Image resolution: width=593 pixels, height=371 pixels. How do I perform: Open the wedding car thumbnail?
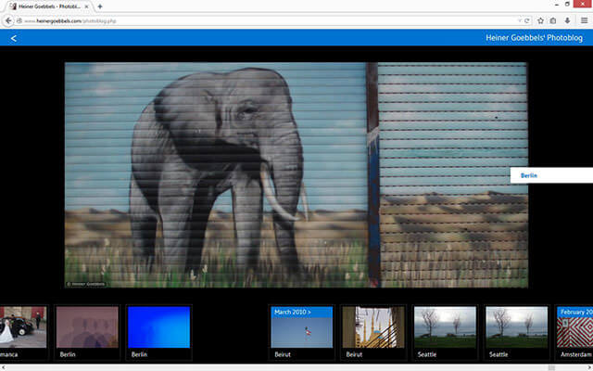22,327
